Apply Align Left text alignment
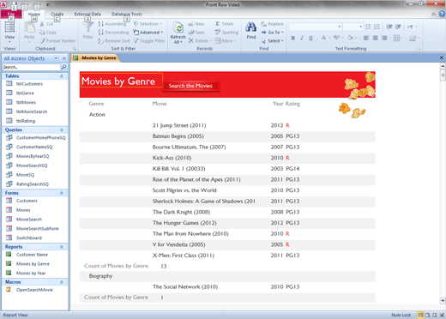The height and width of the screenshot is (319, 446). (x=366, y=38)
